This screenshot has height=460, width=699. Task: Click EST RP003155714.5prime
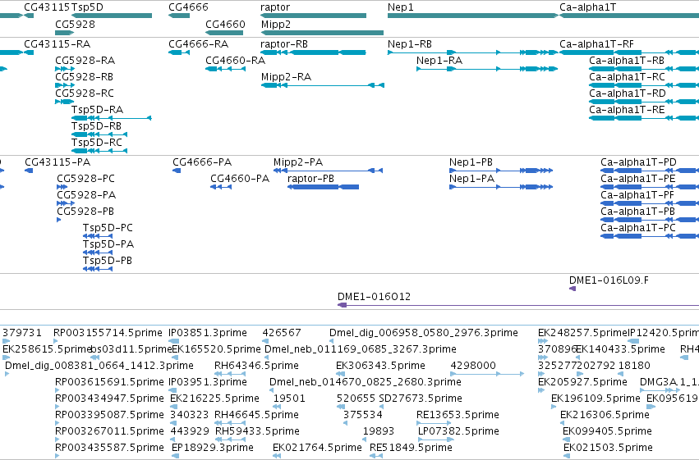click(x=108, y=333)
